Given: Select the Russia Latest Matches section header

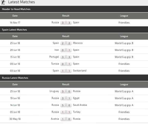Looking at the screenshot, I should (x=74, y=78).
